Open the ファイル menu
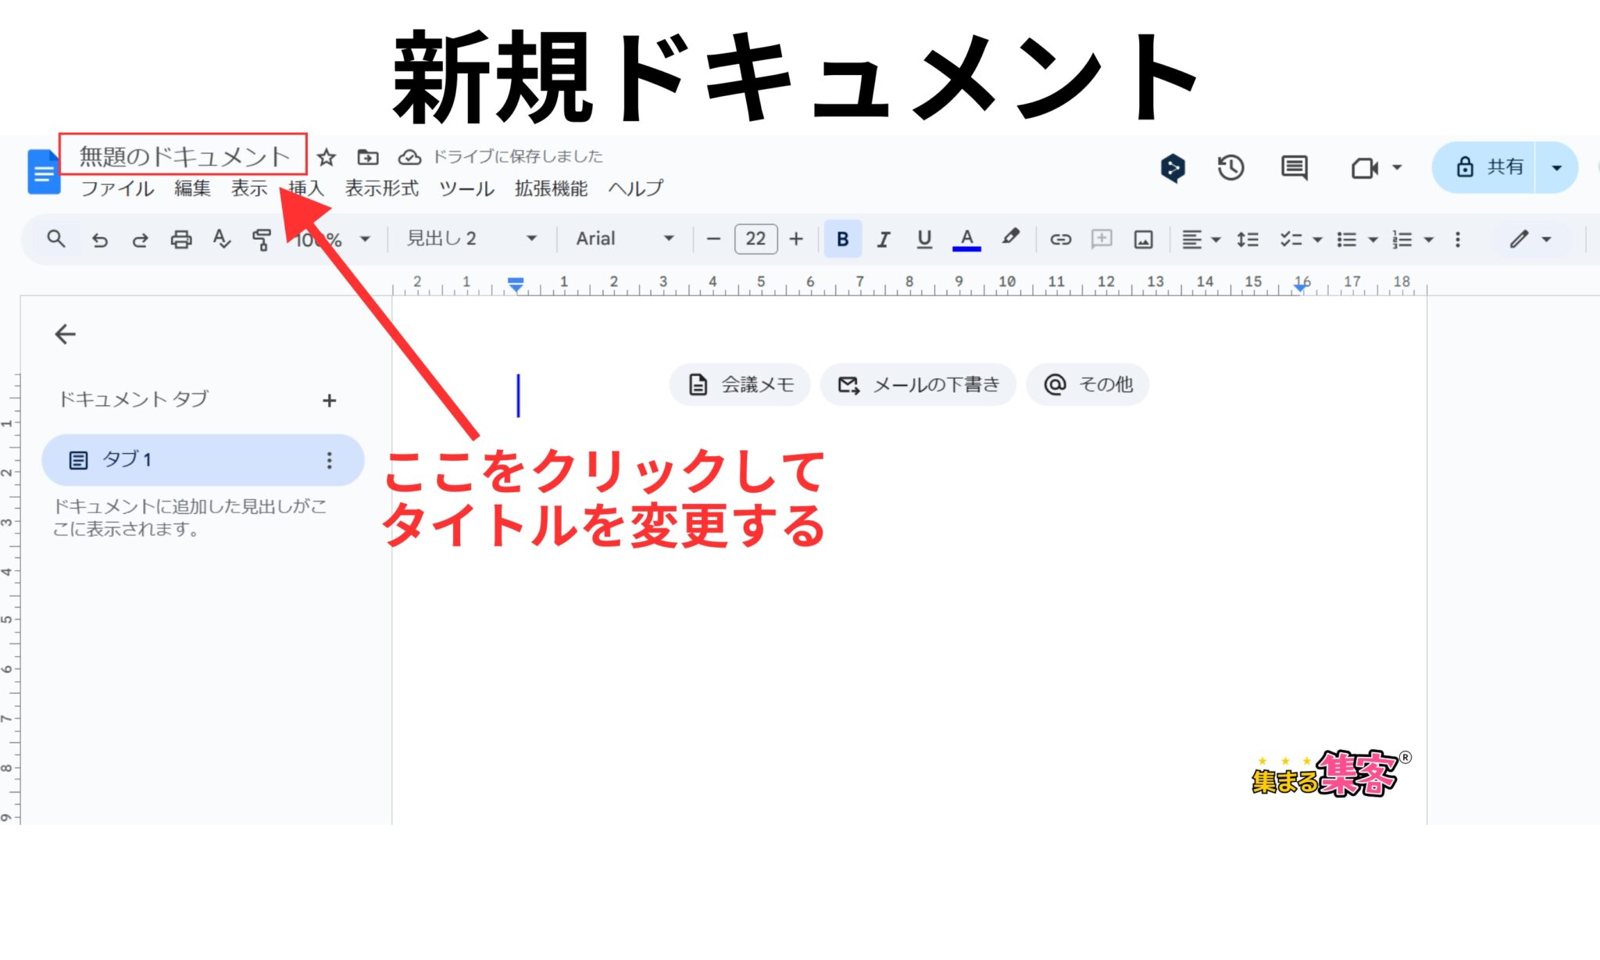 click(x=117, y=188)
